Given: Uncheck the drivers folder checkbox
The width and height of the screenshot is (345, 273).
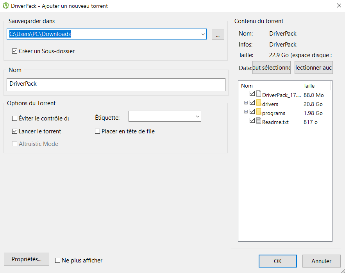Looking at the screenshot, I should (252, 102).
